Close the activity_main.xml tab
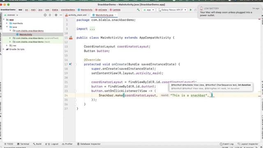Screen dimensions: 263x148 click(89, 15)
